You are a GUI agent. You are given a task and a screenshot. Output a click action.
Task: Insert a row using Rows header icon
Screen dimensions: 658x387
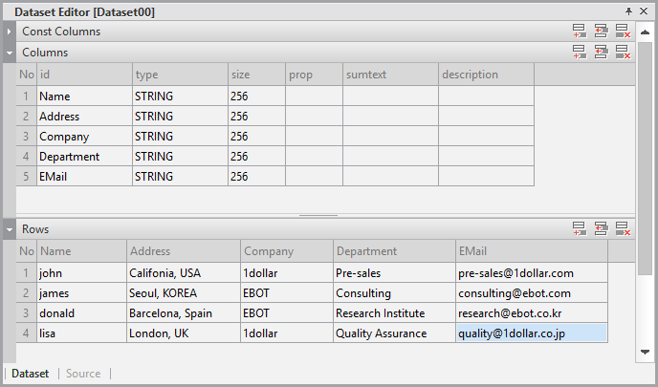pyautogui.click(x=601, y=229)
